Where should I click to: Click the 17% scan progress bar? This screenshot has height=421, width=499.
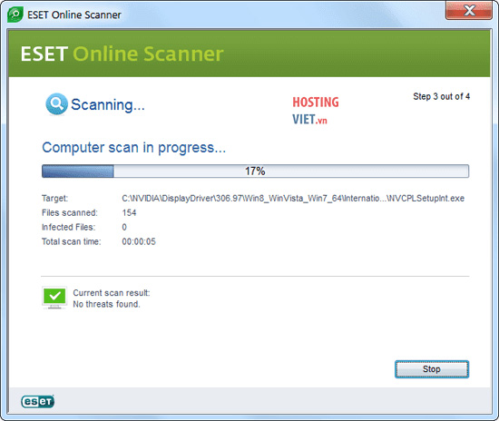(255, 171)
